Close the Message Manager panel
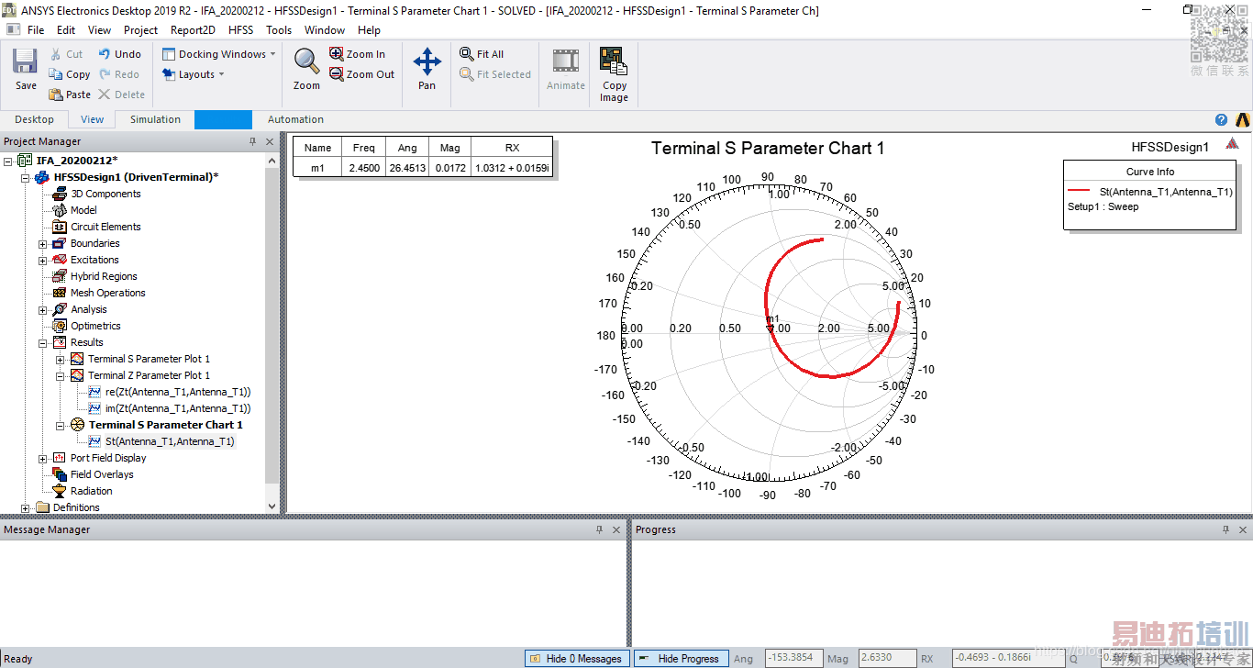This screenshot has height=668, width=1253. (x=616, y=529)
